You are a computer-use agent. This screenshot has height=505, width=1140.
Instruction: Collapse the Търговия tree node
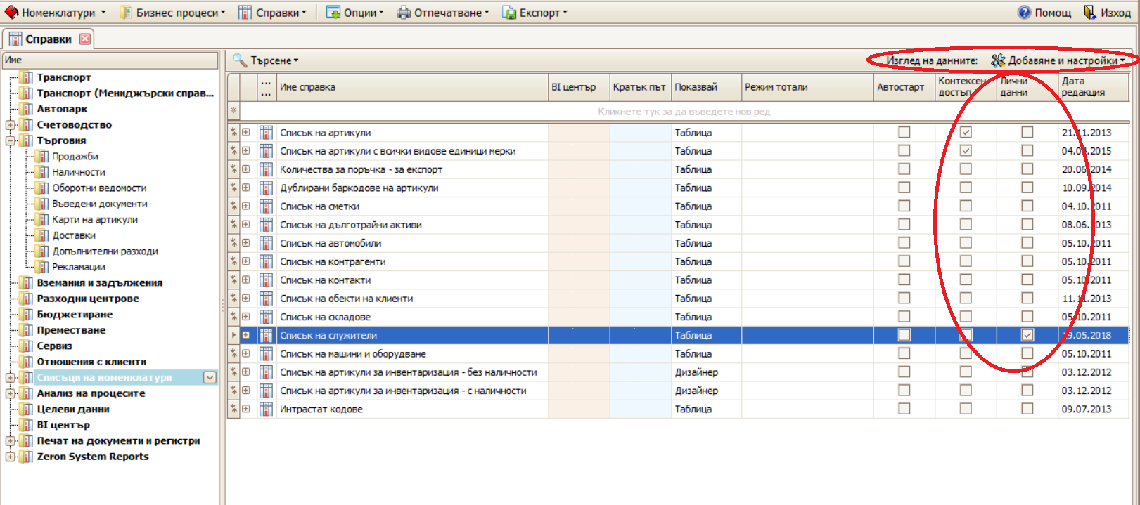11,140
